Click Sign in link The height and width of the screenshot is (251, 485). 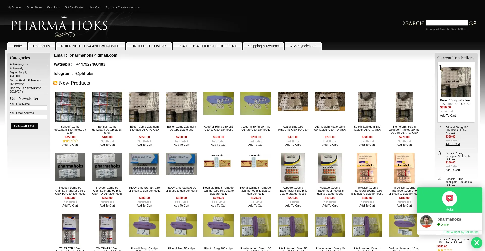[x=110, y=7]
